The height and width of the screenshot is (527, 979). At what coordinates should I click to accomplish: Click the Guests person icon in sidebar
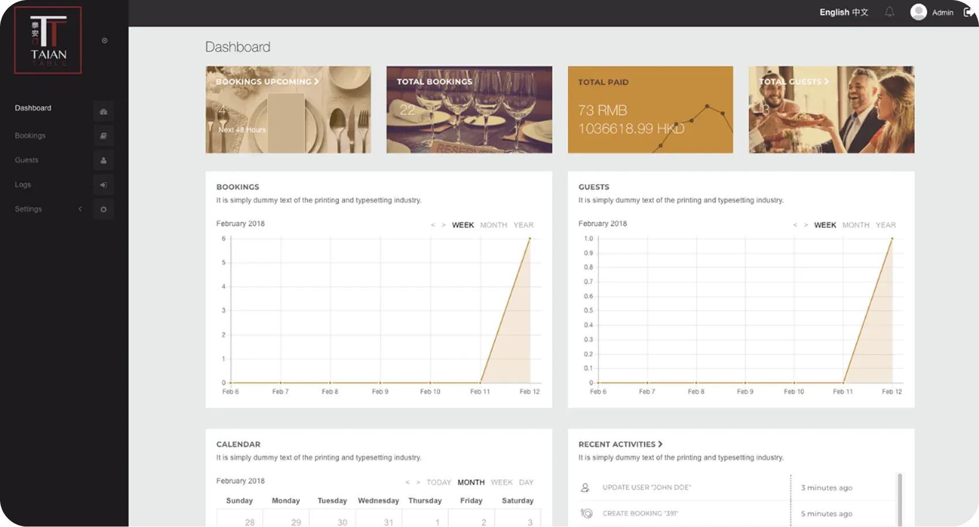point(103,160)
